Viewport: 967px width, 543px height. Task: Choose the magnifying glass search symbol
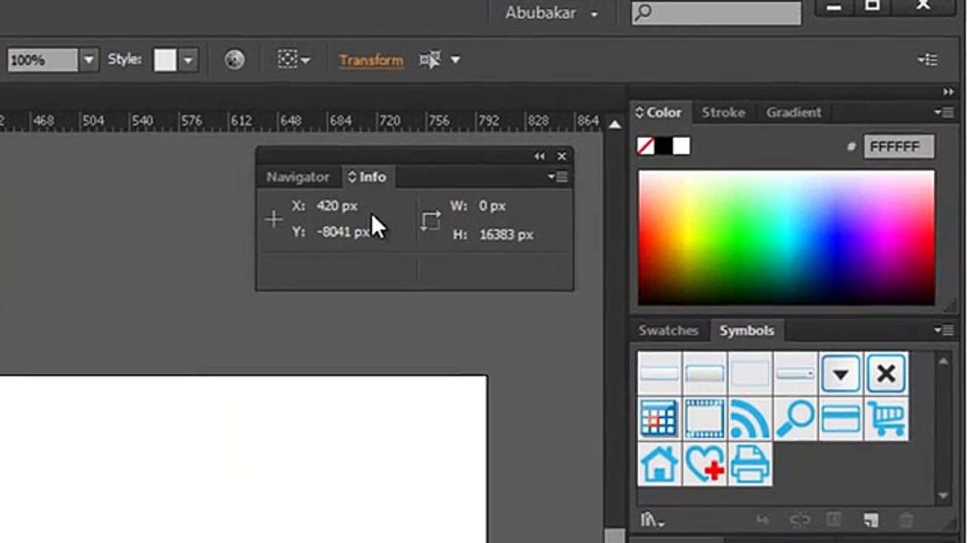795,419
